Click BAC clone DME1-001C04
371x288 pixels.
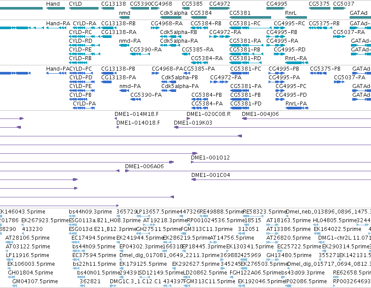(211, 175)
